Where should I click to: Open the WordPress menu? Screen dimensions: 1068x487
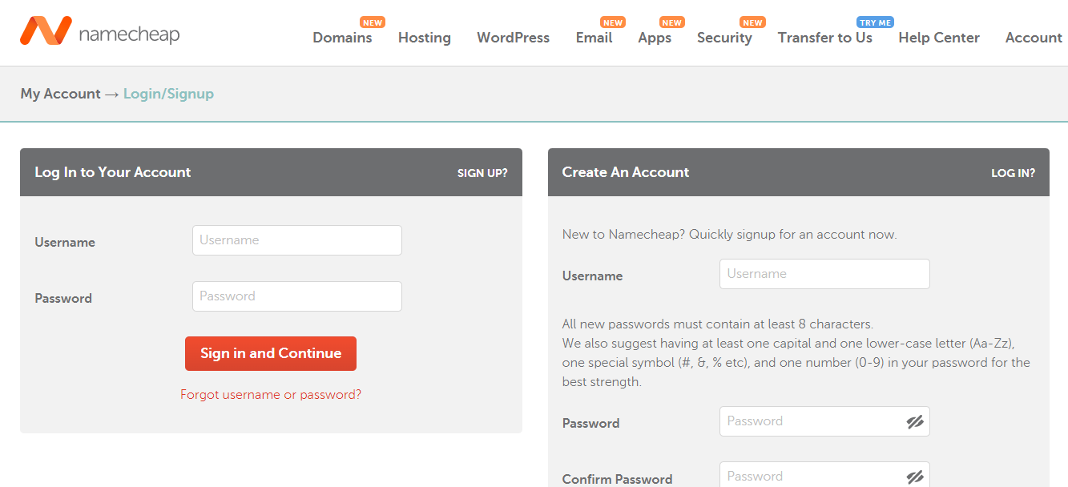tap(513, 38)
